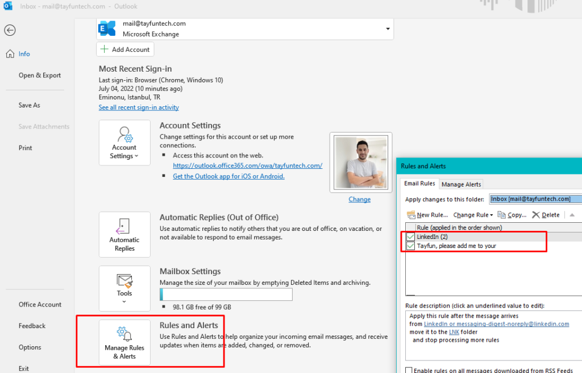Click the 'Automatic Replies (Out of Office)' heading

(219, 217)
